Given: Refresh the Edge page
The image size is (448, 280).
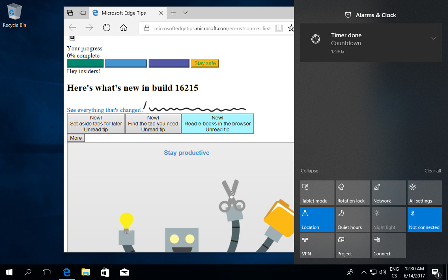Looking at the screenshot, I should [x=106, y=28].
